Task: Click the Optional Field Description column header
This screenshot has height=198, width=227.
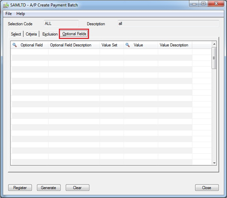Action: click(74, 45)
